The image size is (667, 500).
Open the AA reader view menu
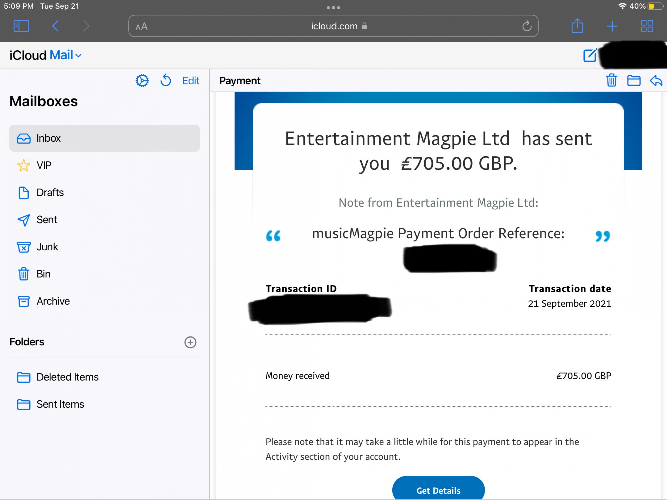142,27
